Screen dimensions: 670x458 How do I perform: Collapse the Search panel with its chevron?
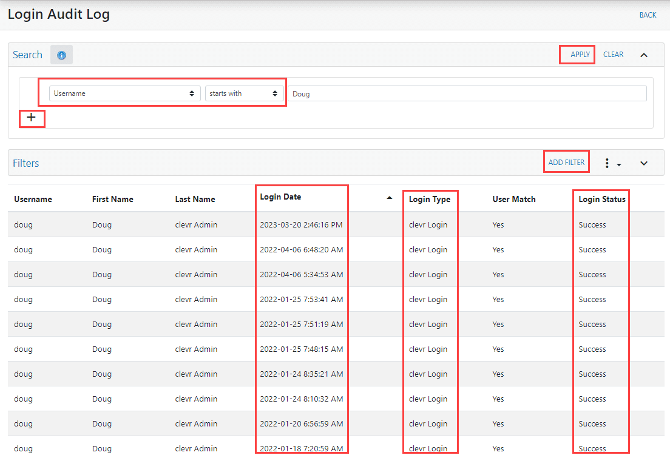coord(644,55)
